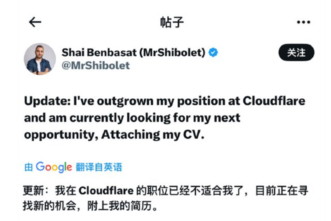Click the Google logo in translation line

tap(54, 167)
